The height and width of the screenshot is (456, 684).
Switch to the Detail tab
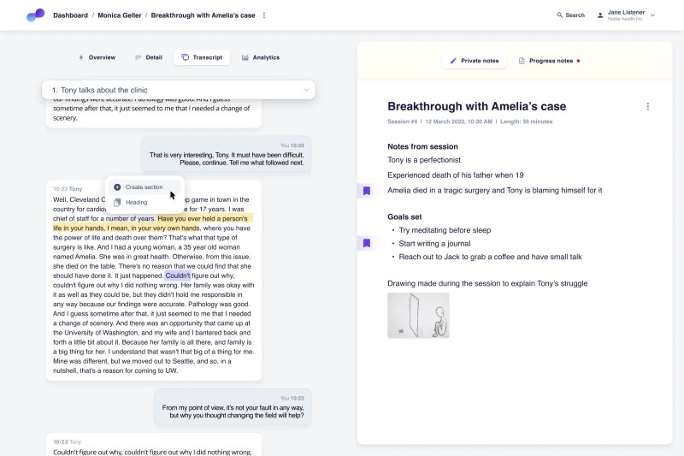[149, 57]
